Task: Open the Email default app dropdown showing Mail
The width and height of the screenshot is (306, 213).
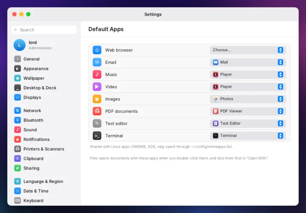Action: tap(248, 62)
